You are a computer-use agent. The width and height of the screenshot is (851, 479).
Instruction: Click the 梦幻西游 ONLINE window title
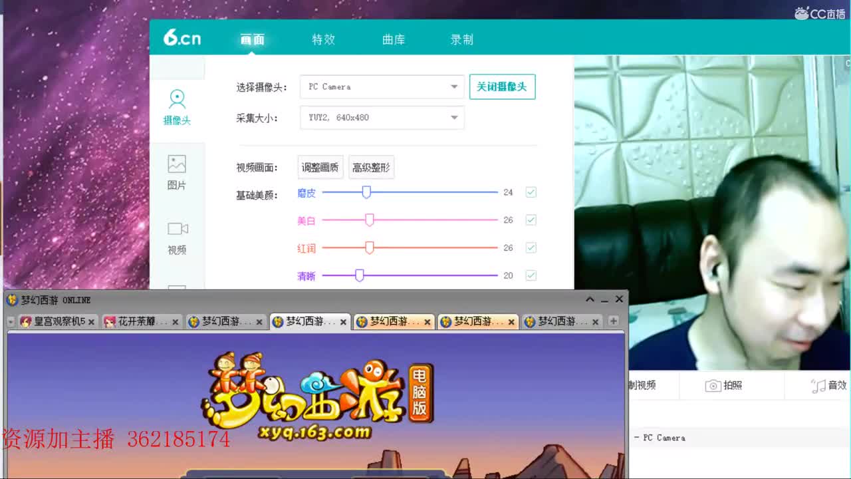pos(56,300)
